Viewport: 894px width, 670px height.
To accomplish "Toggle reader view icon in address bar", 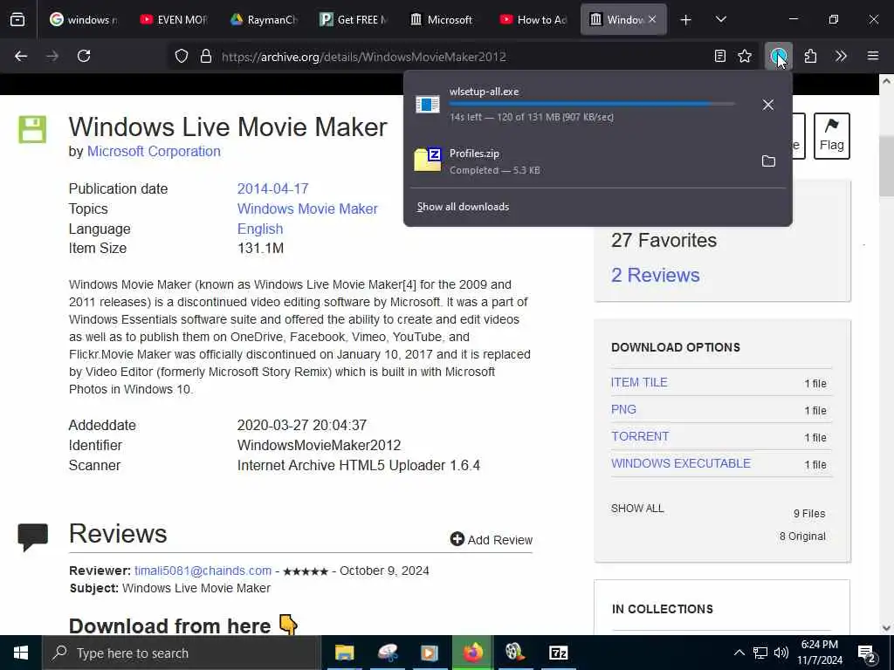I will (720, 56).
